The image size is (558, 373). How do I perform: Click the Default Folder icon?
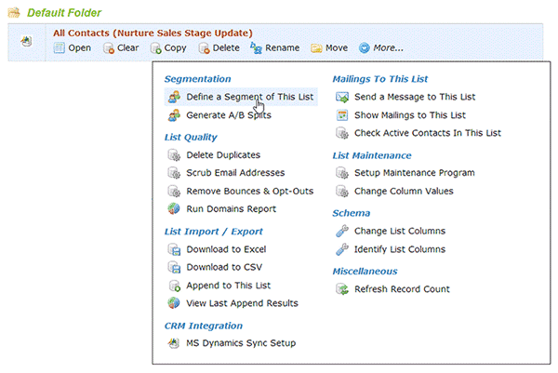point(14,12)
